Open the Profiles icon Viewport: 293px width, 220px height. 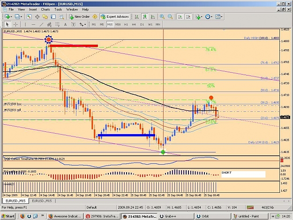click(x=17, y=16)
